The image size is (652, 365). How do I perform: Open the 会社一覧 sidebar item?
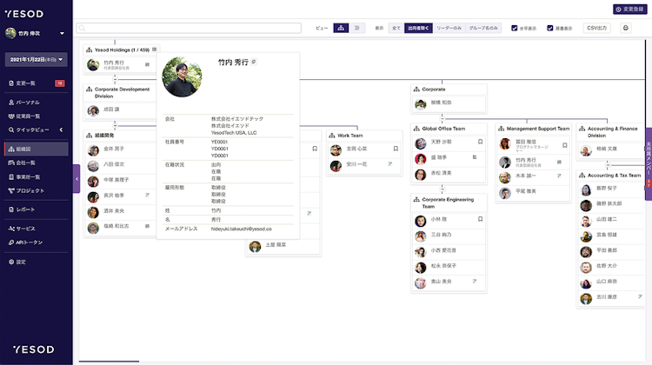[37, 163]
